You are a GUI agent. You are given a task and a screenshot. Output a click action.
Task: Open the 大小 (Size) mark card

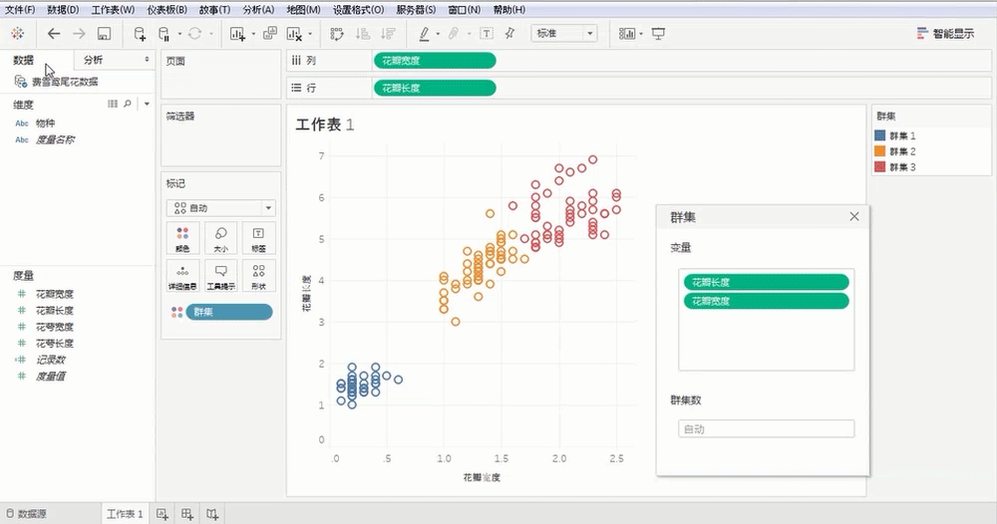219,237
